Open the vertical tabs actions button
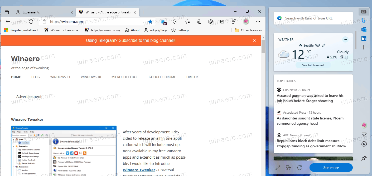Image resolution: width=372 pixels, height=176 pixels. (7, 12)
